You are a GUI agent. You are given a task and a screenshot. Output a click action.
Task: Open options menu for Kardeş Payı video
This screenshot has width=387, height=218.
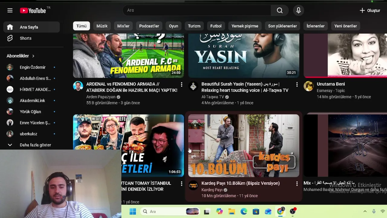pos(297,183)
